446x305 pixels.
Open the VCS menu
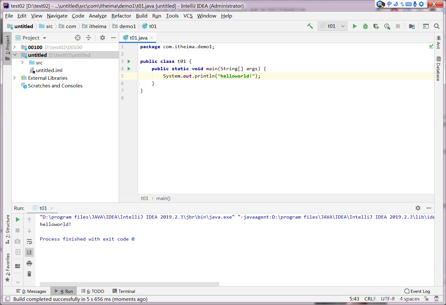[x=188, y=16]
